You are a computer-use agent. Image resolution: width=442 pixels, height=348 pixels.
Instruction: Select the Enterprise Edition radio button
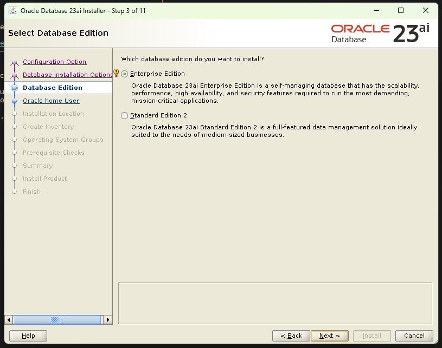(124, 73)
